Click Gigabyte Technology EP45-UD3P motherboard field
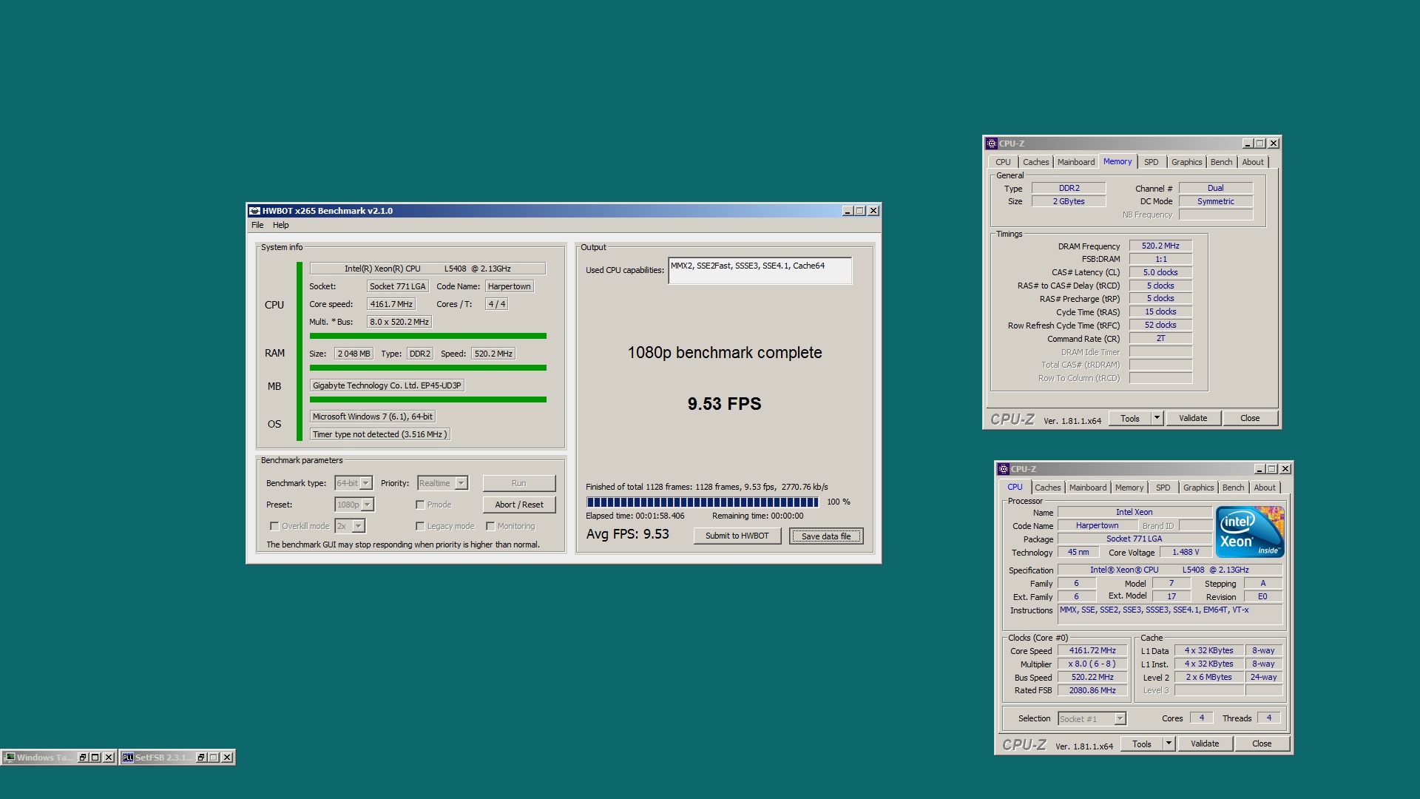Viewport: 1420px width, 799px height. tap(387, 385)
